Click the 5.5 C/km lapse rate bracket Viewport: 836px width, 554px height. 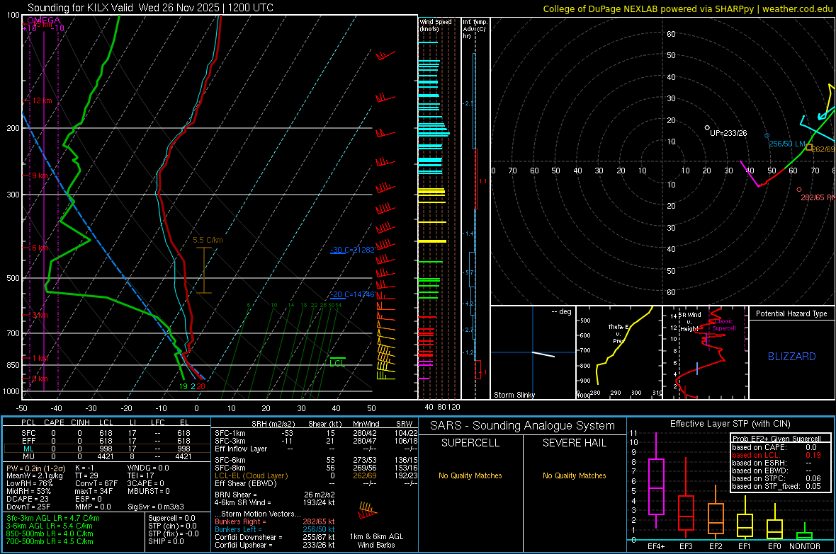click(x=203, y=270)
